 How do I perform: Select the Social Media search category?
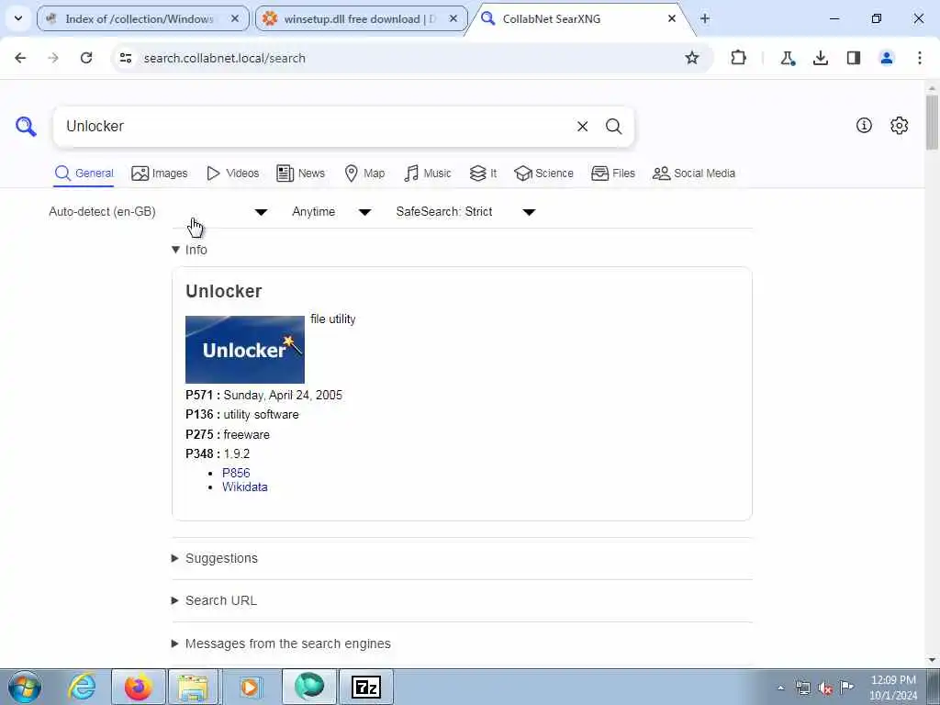tap(693, 173)
